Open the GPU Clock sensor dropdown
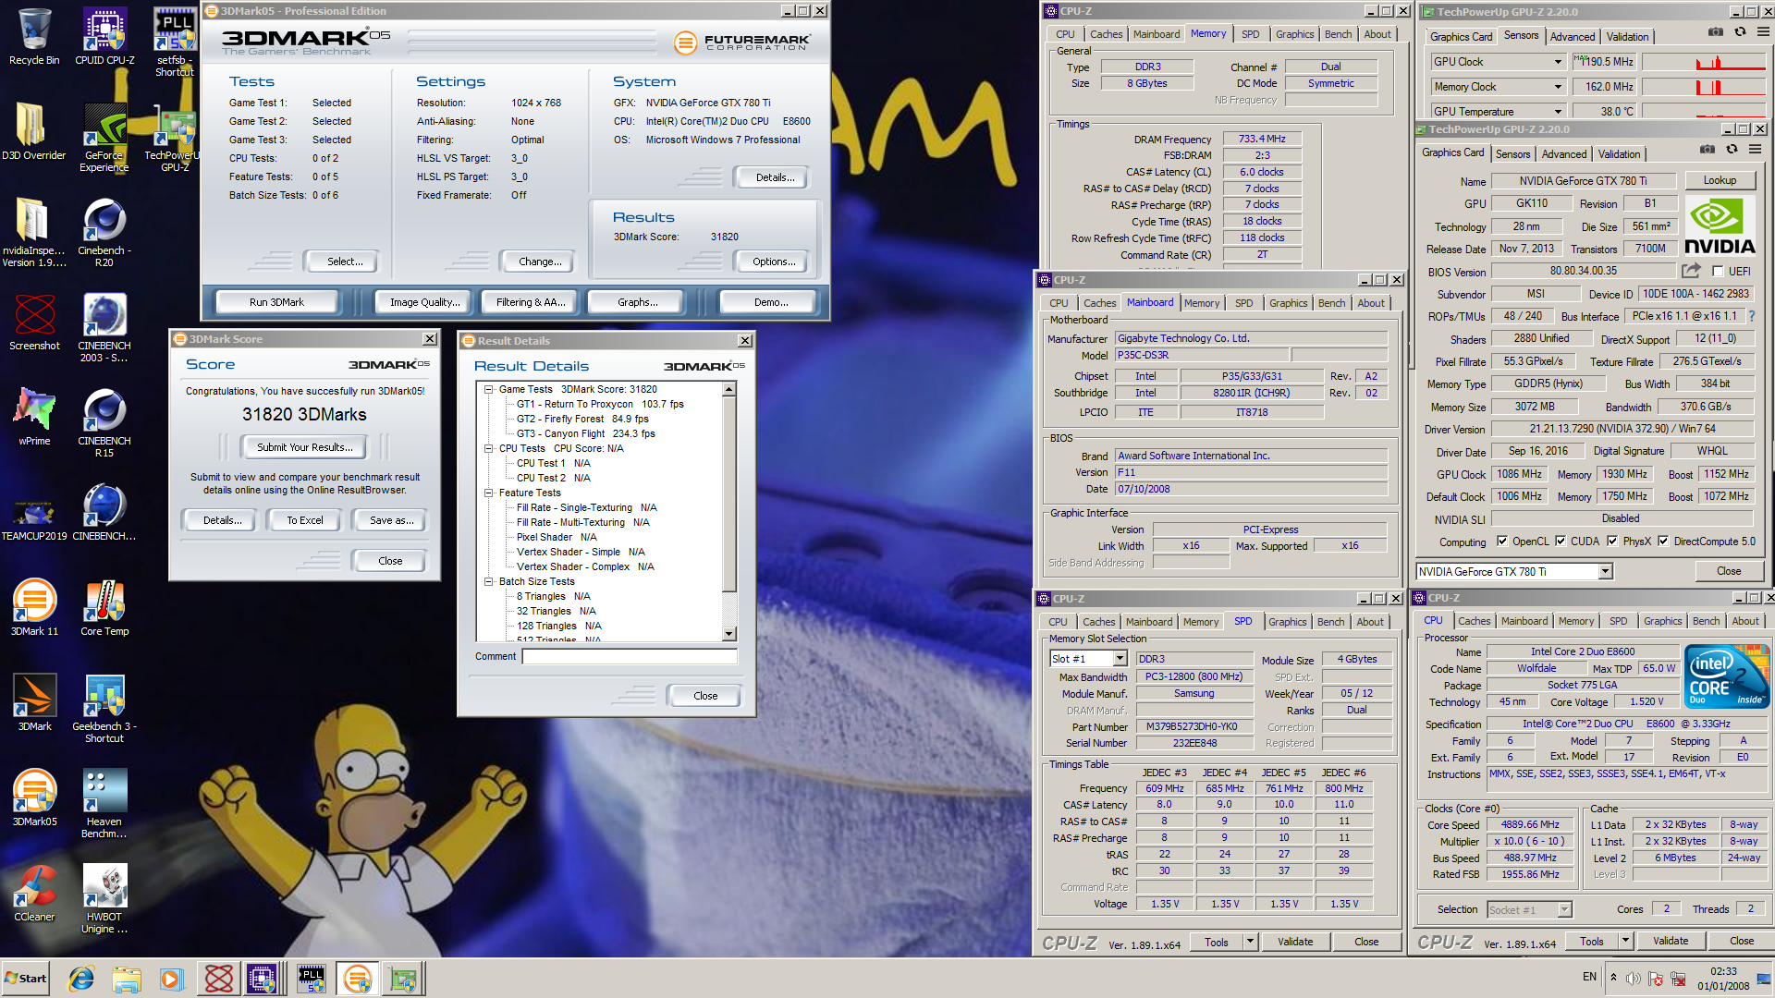 coord(1558,62)
